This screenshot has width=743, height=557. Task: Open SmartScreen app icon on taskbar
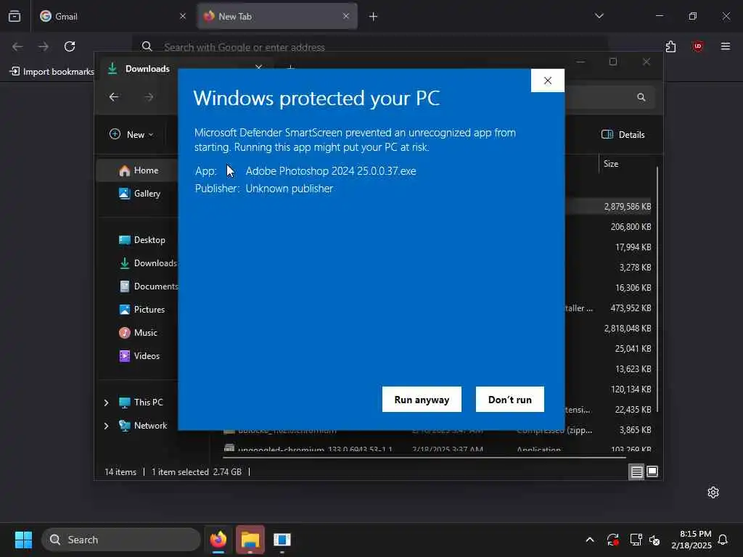(282, 540)
